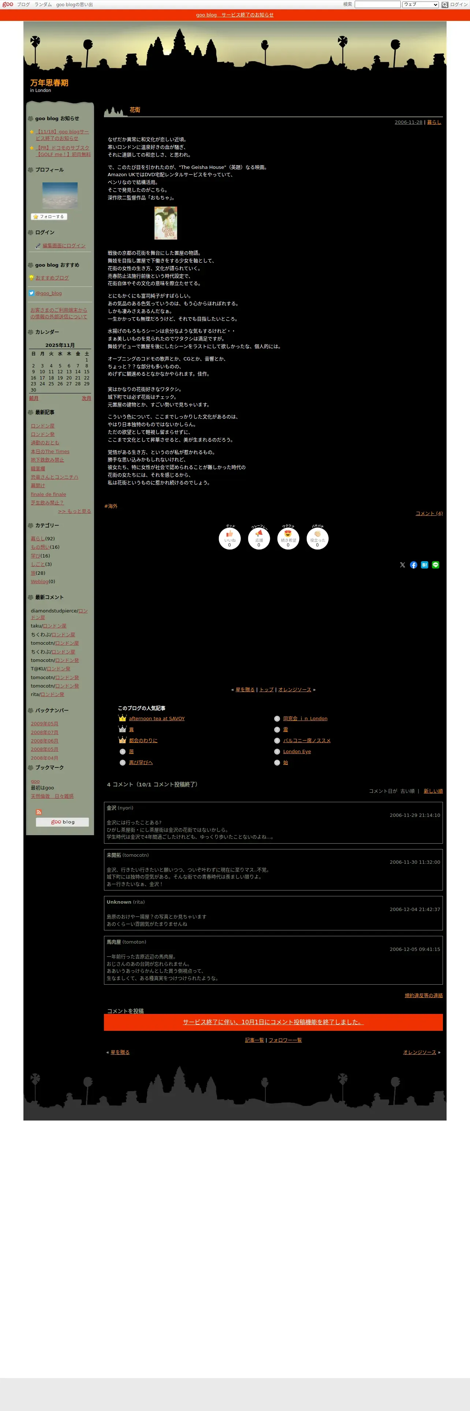470x1411 pixels.
Task: Click the goo logo in the top bar
Action: point(8,4)
